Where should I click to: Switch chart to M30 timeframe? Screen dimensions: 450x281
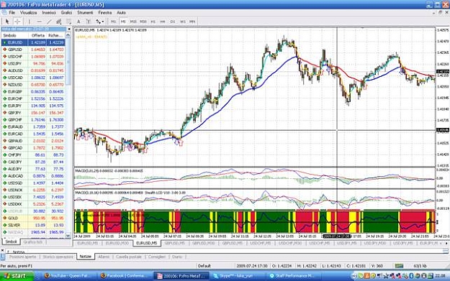[x=143, y=22]
